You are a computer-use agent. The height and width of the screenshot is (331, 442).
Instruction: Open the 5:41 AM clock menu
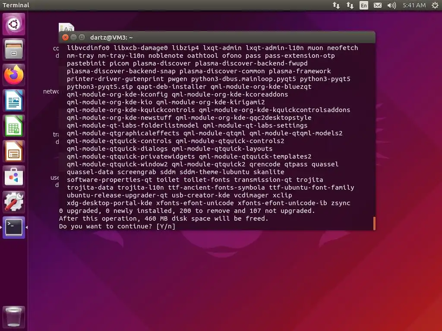tap(414, 5)
